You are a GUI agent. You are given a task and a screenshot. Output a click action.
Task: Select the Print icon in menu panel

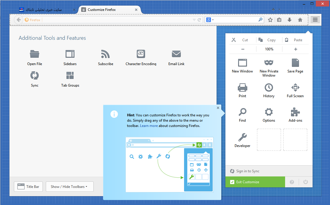(243, 87)
